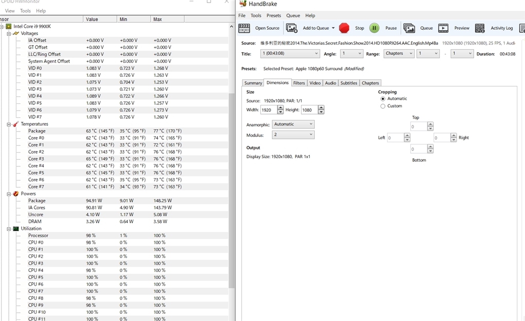Click the Utilization chip icon
525x321 pixels.
pyautogui.click(x=16, y=228)
